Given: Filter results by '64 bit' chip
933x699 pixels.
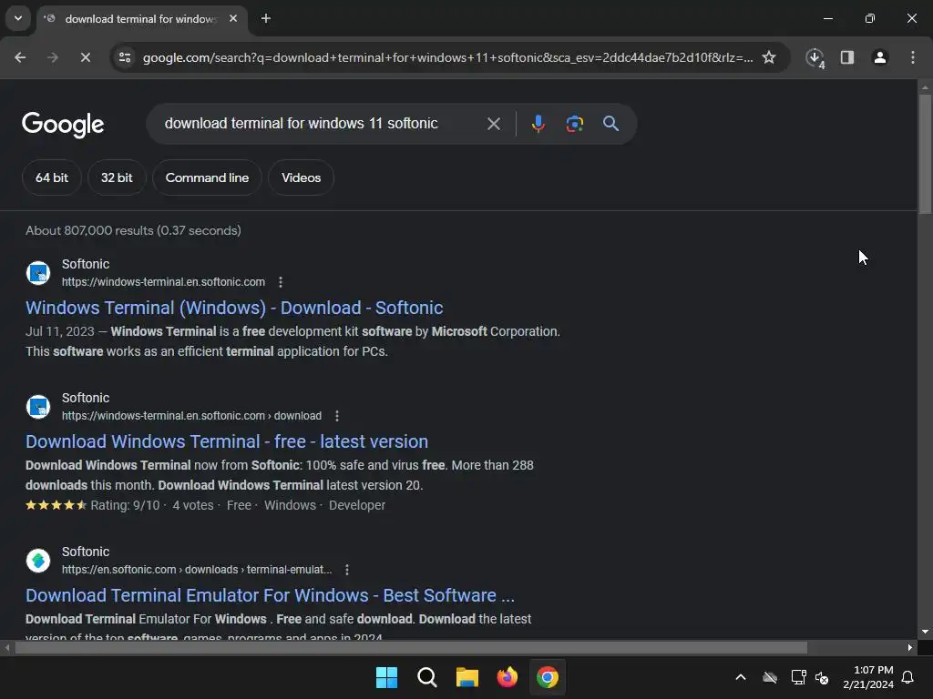Looking at the screenshot, I should (52, 177).
